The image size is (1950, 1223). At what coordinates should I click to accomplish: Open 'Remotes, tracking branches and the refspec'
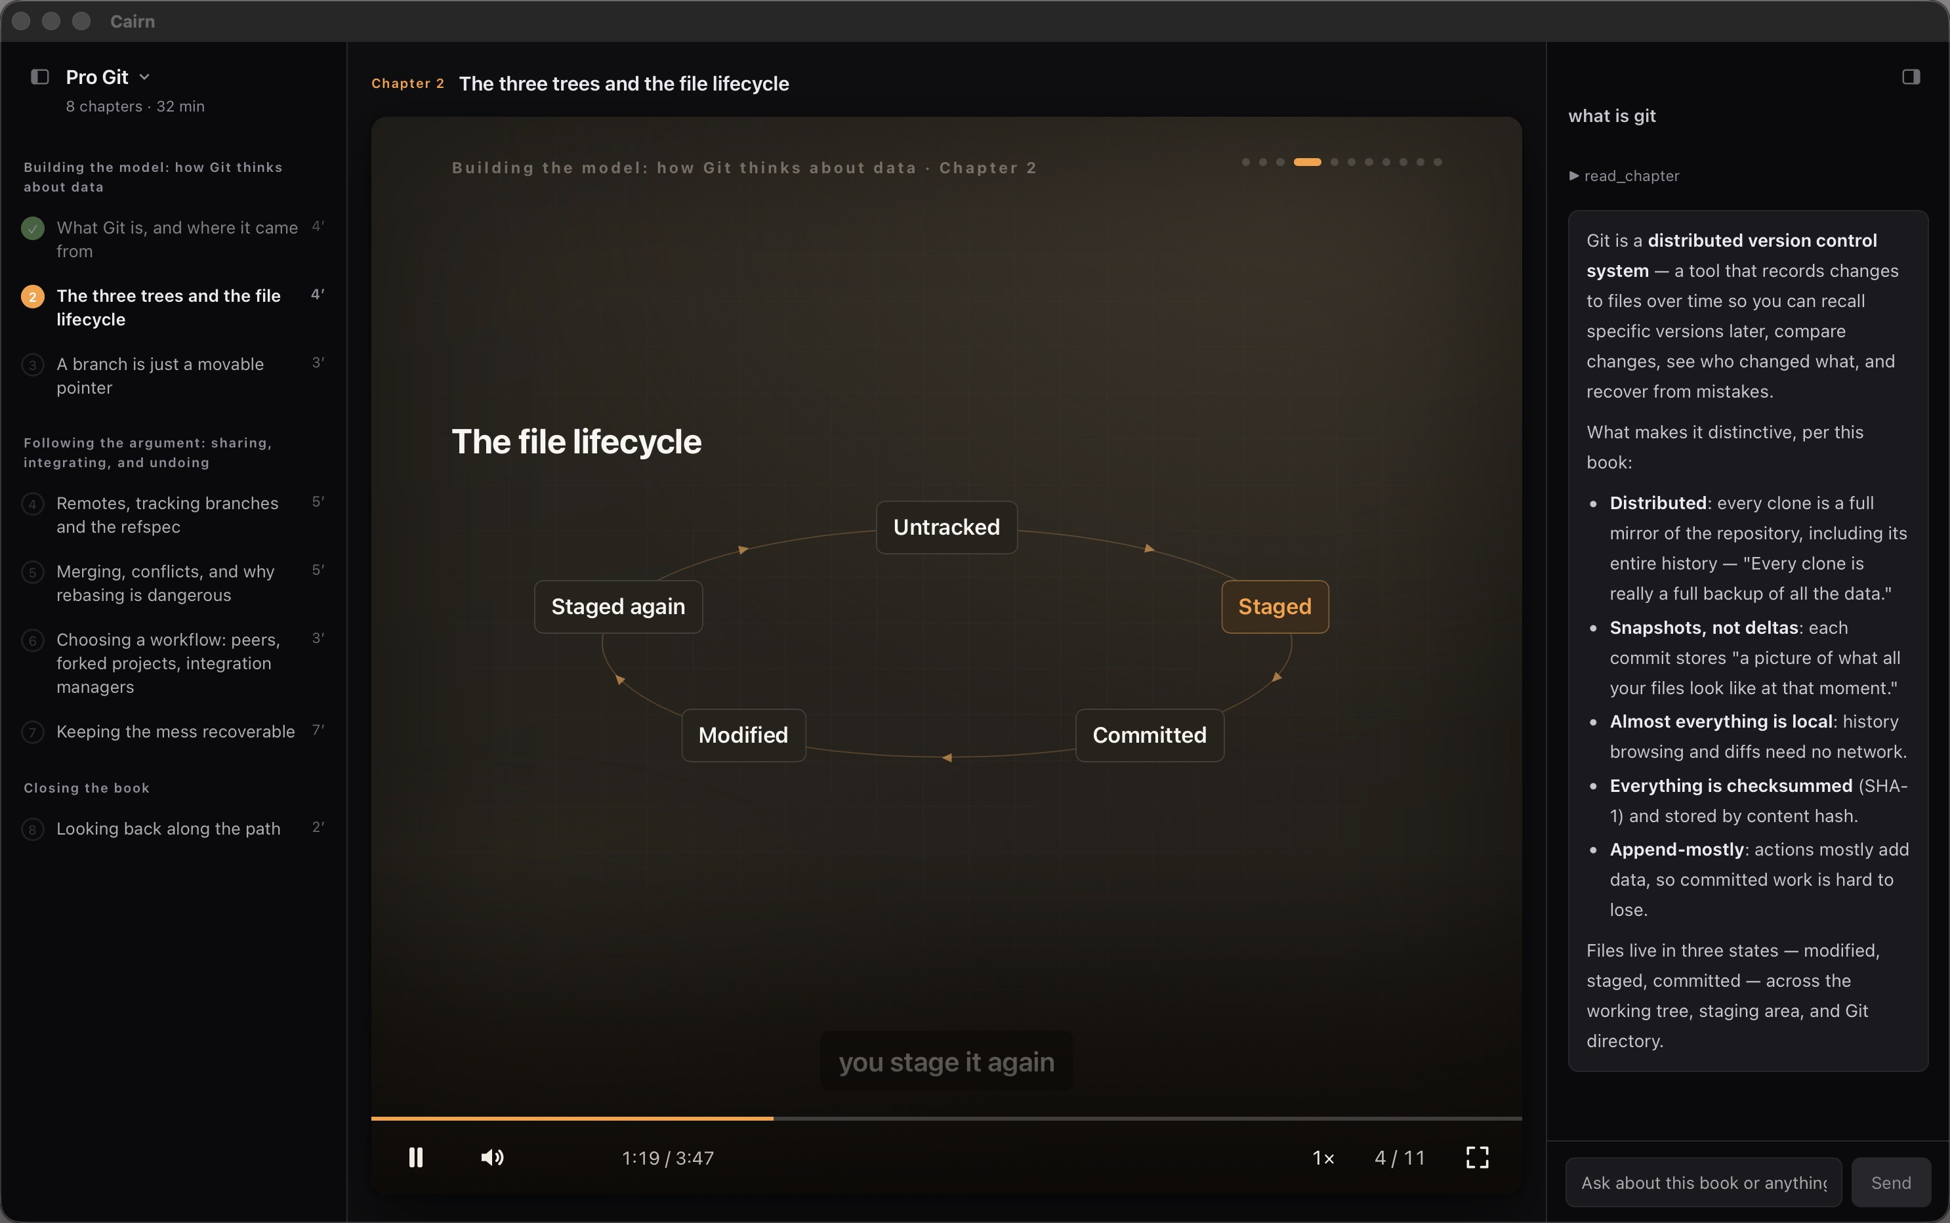(x=174, y=514)
